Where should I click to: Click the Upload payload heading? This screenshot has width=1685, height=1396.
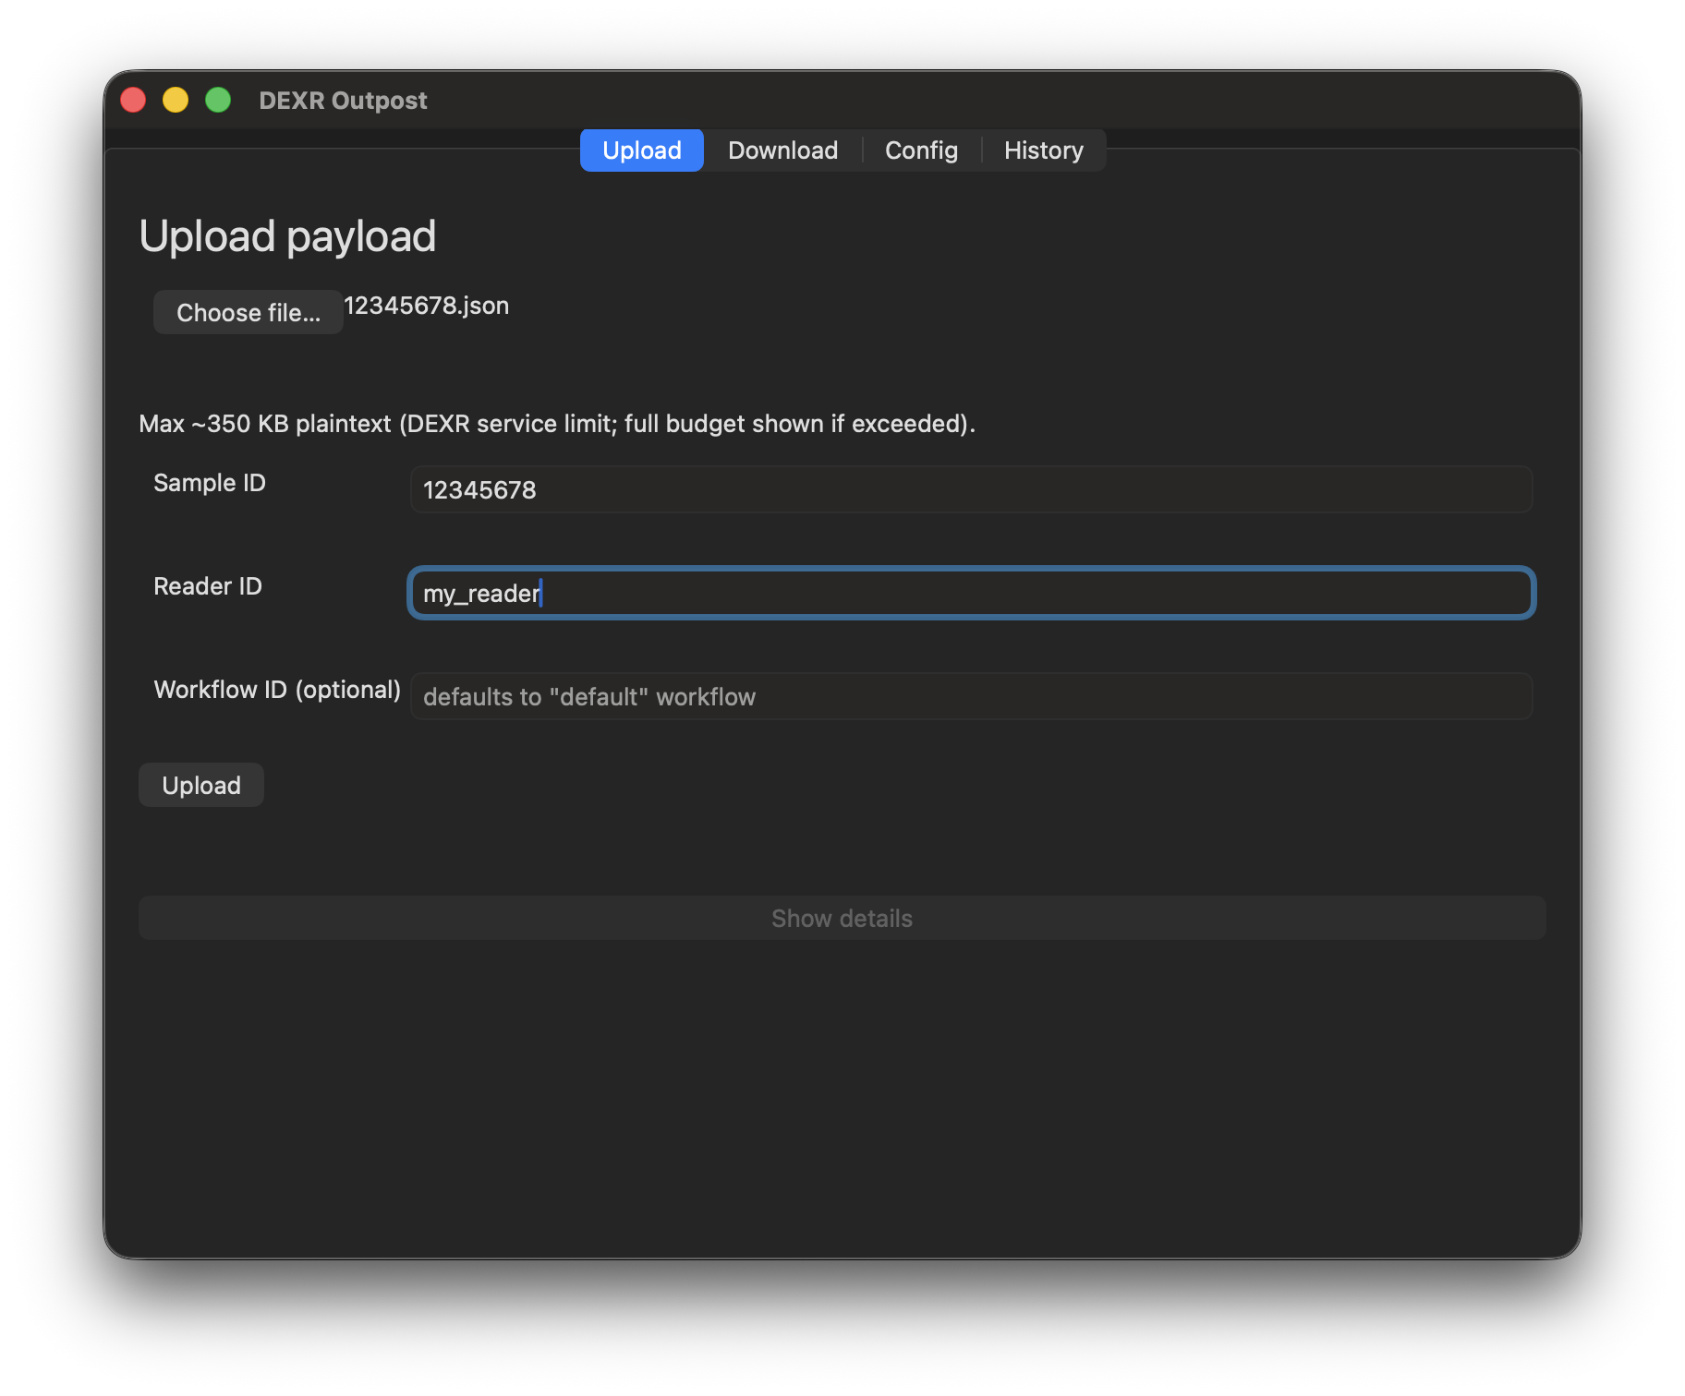coord(287,236)
